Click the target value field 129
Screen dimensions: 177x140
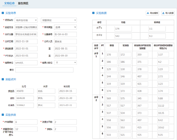(112, 69)
